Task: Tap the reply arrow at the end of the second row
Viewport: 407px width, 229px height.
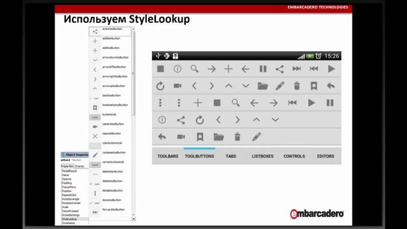Action: coord(331,86)
